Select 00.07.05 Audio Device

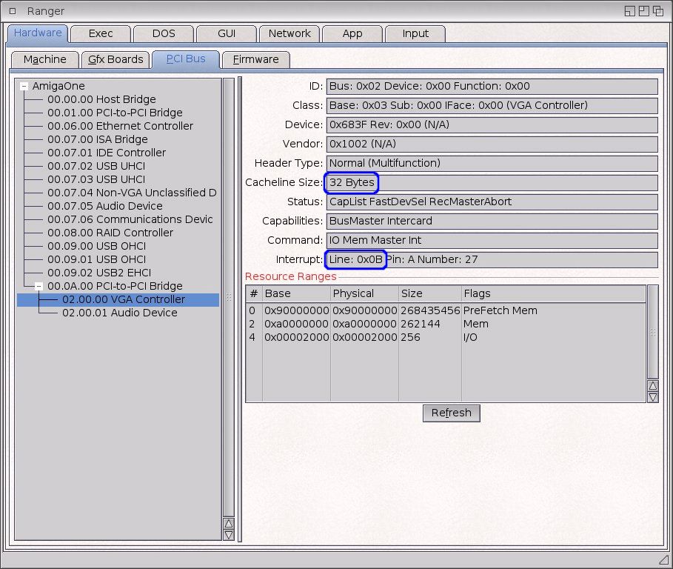click(104, 206)
